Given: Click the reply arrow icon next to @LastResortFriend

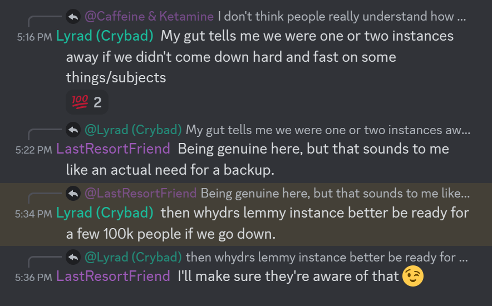Looking at the screenshot, I should point(73,193).
